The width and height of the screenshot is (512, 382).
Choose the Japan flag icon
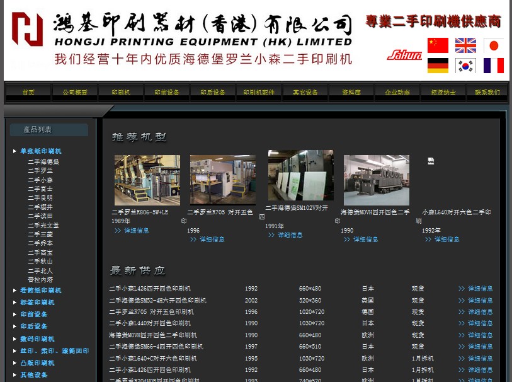(493, 45)
